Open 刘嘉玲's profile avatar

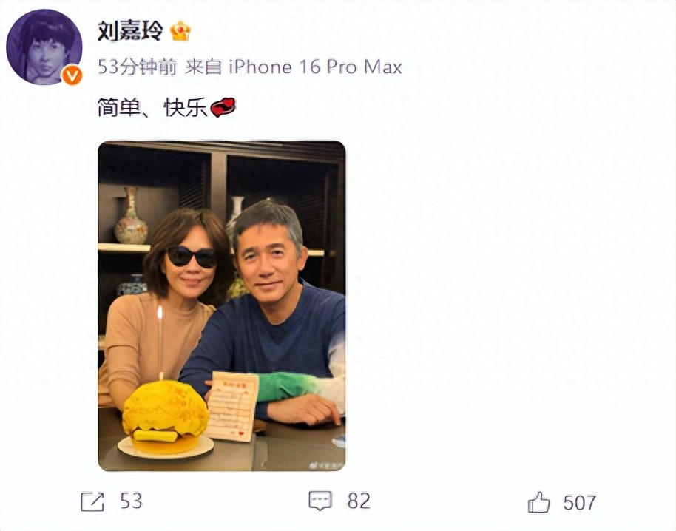pos(44,47)
